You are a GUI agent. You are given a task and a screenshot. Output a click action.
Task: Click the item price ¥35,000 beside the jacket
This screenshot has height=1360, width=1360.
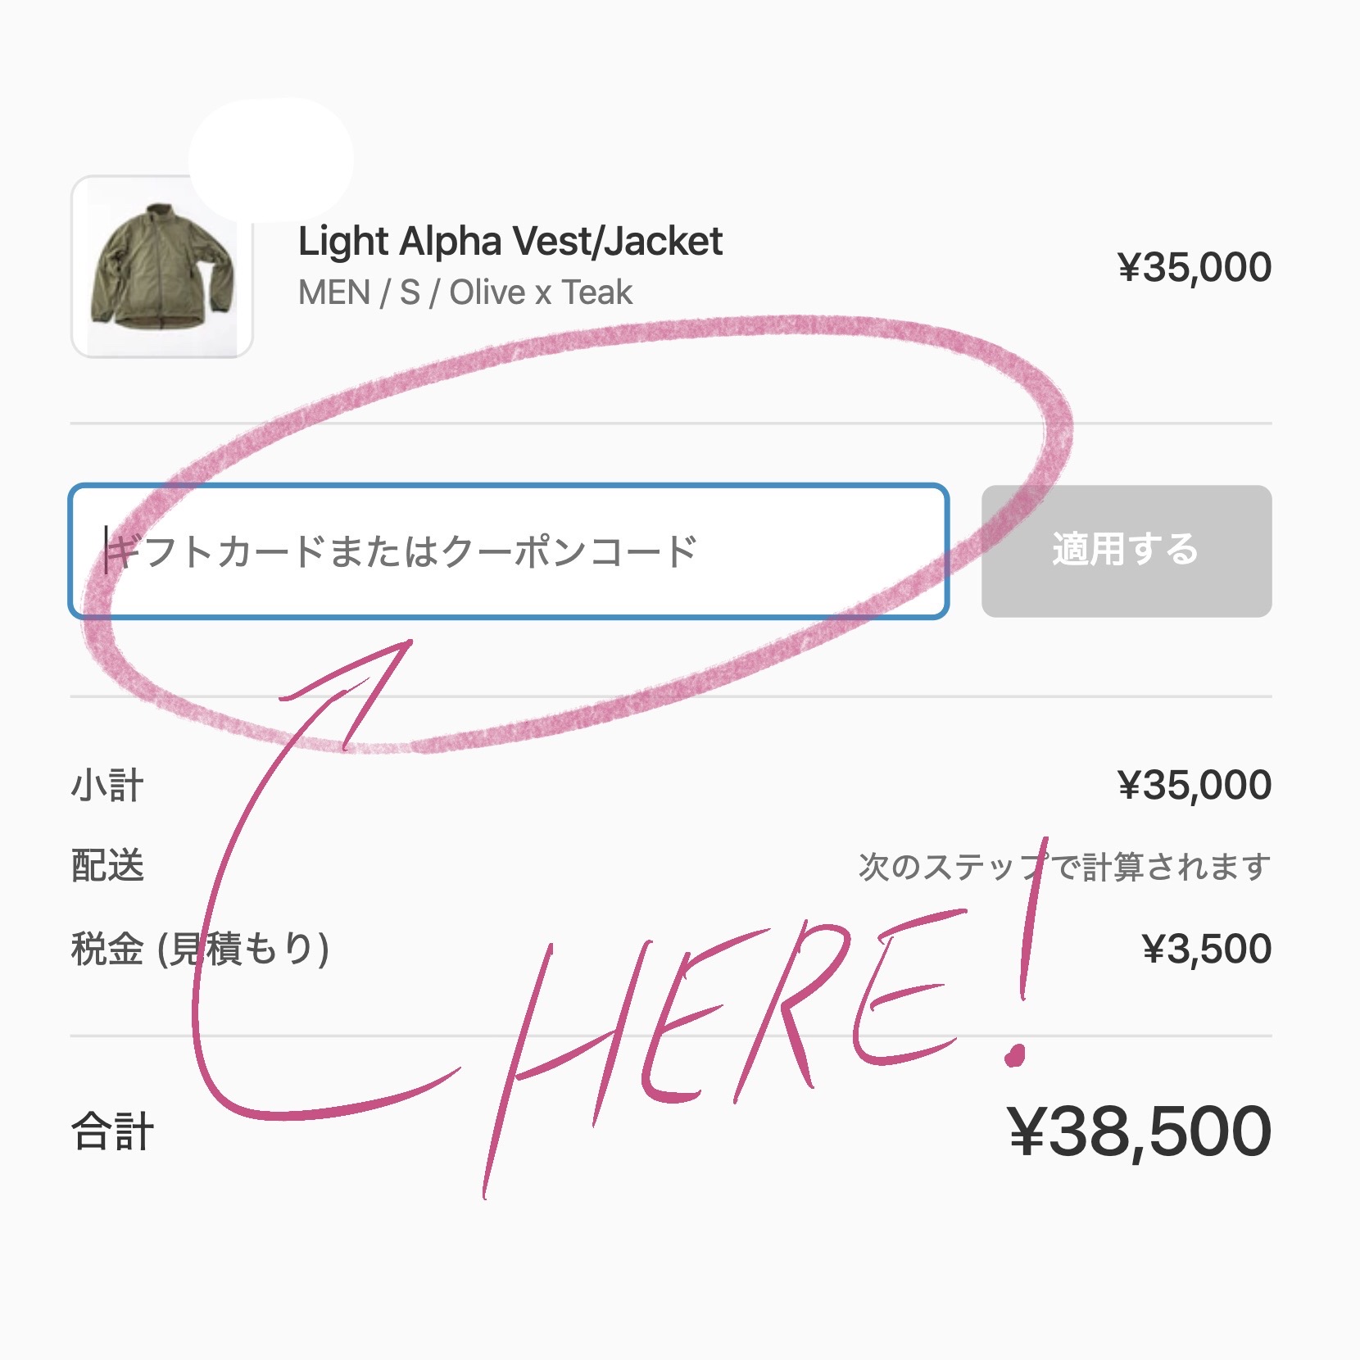(x=1195, y=267)
